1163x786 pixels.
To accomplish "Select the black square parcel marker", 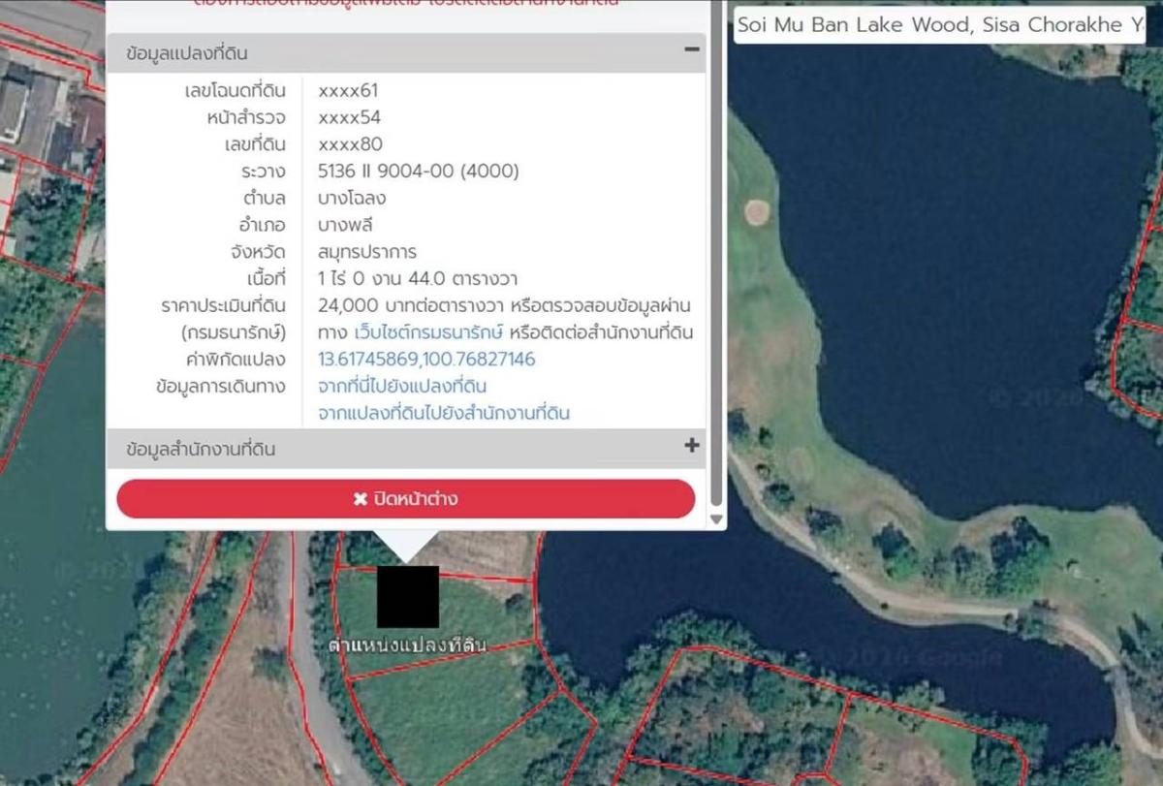I will pyautogui.click(x=408, y=597).
